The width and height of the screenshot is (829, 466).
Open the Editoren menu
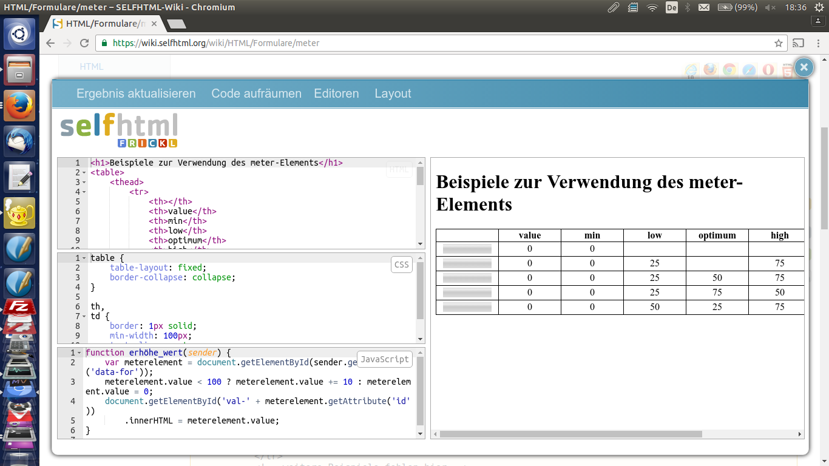coord(336,93)
